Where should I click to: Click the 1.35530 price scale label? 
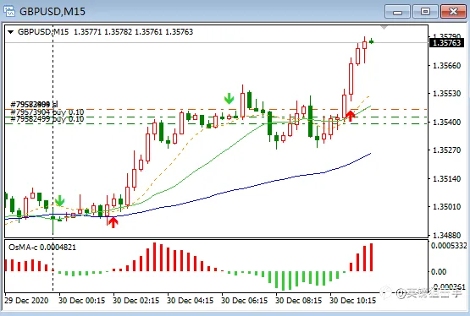coord(446,94)
